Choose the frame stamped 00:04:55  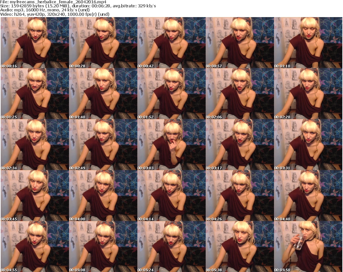35,247
